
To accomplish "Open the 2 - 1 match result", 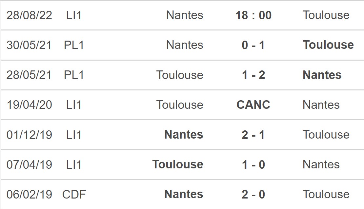I will click(253, 135).
